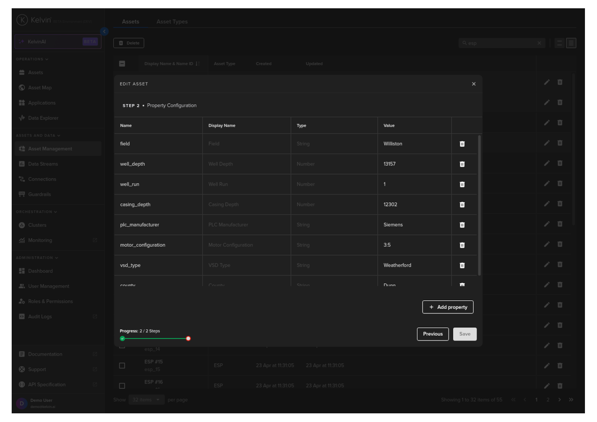The width and height of the screenshot is (597, 422).
Task: Open the items per page dropdown
Action: (146, 400)
